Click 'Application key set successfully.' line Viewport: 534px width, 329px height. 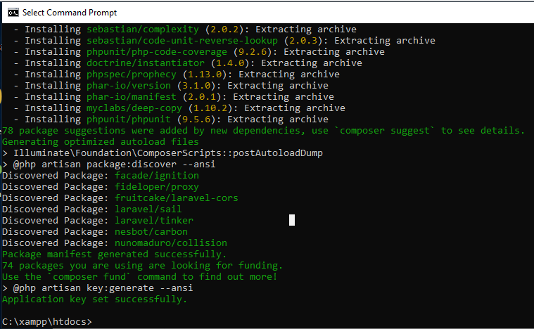95,299
